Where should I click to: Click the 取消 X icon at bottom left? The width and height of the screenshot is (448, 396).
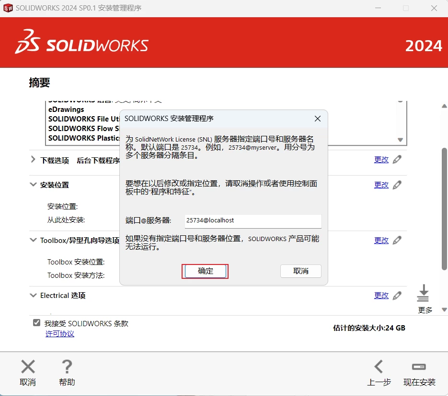(28, 367)
